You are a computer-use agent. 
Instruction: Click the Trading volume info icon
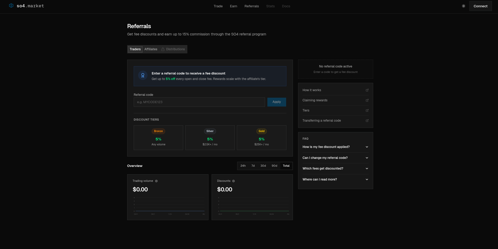[x=156, y=181]
